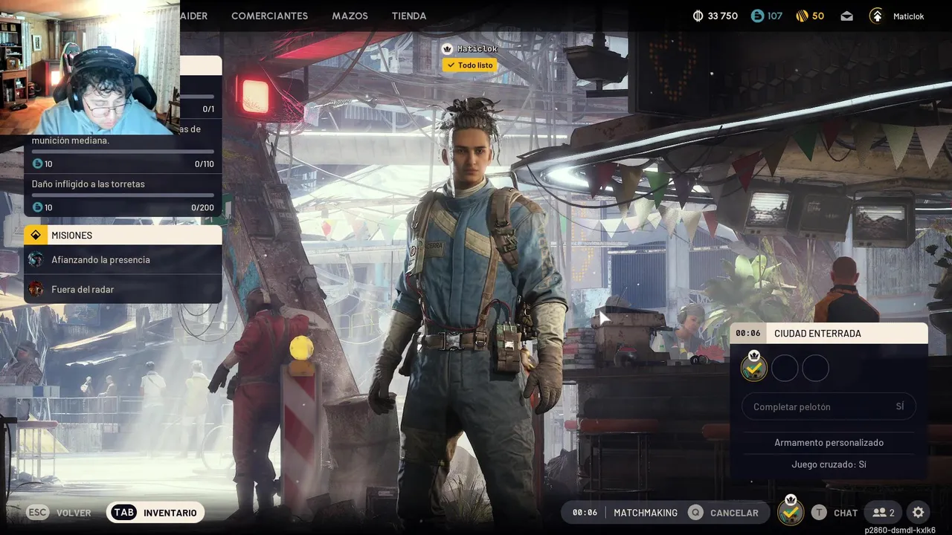Click the token icon under Daño infligido challenge
Image resolution: width=952 pixels, height=535 pixels.
point(38,207)
